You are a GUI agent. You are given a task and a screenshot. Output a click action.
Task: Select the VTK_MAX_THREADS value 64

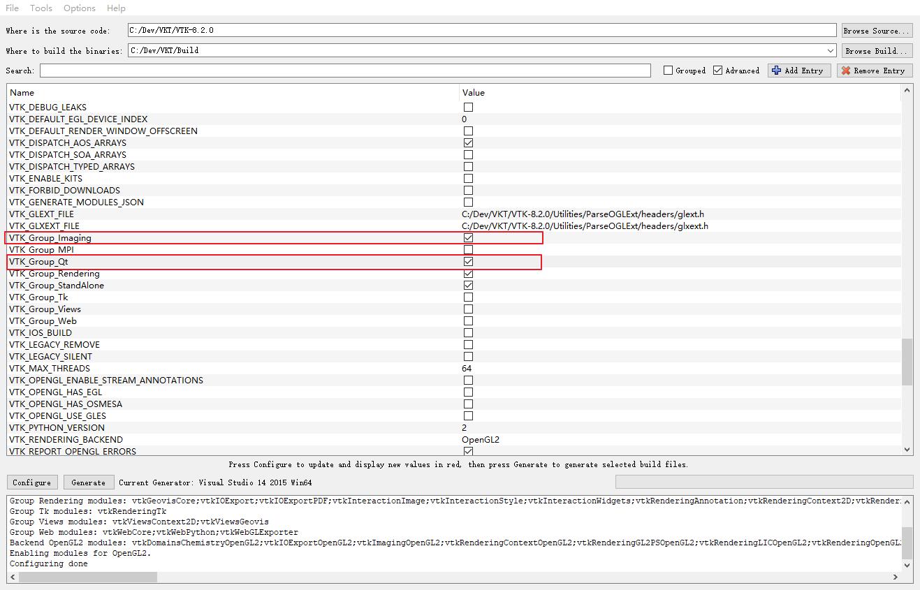coord(467,369)
